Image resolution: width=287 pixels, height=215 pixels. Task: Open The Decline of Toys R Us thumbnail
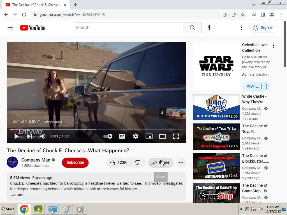click(x=216, y=137)
